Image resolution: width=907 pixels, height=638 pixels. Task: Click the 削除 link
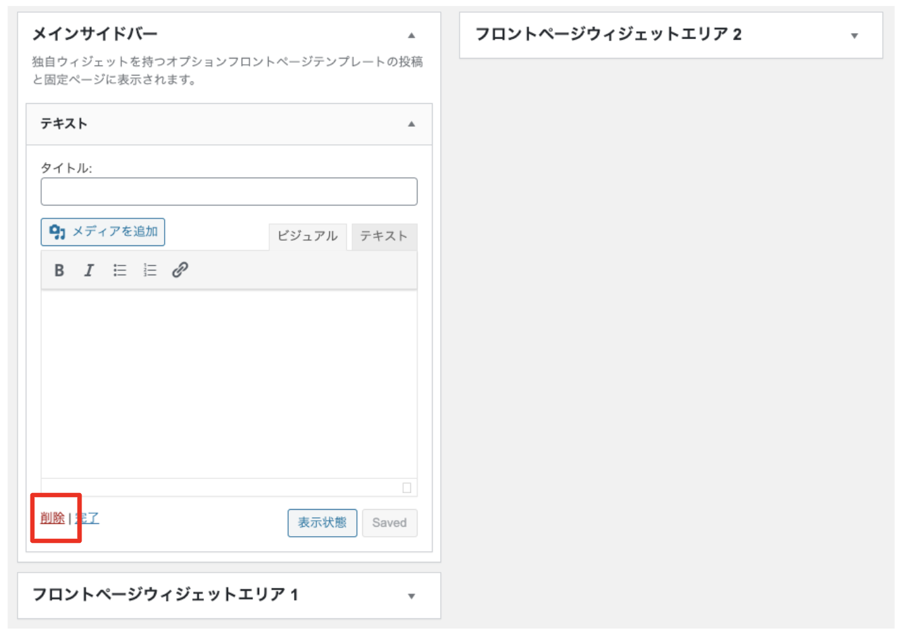pyautogui.click(x=53, y=518)
